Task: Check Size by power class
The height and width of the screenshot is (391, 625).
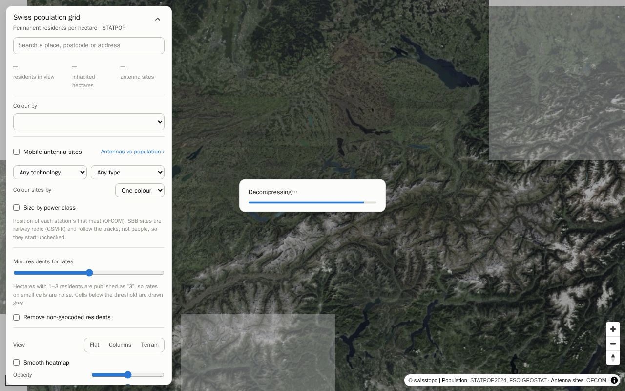Action: pos(16,208)
